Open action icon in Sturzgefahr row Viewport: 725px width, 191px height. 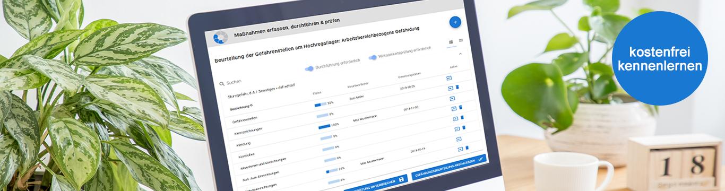click(x=450, y=79)
